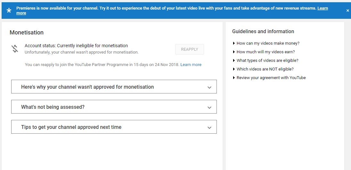The width and height of the screenshot is (351, 170).
Task: Click the "Here's why your channel wasn't approved" title
Action: tap(87, 87)
